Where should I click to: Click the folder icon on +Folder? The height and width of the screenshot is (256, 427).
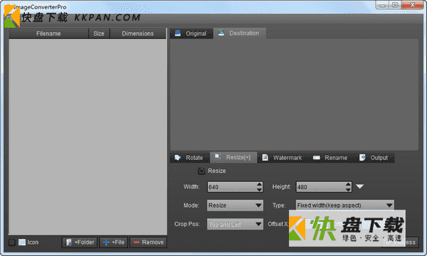point(69,242)
